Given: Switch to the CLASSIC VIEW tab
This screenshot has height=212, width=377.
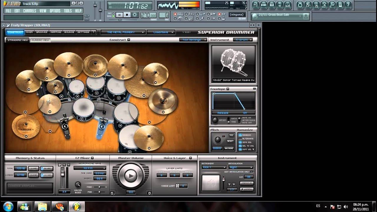Looking at the screenshot, I should [x=40, y=40].
